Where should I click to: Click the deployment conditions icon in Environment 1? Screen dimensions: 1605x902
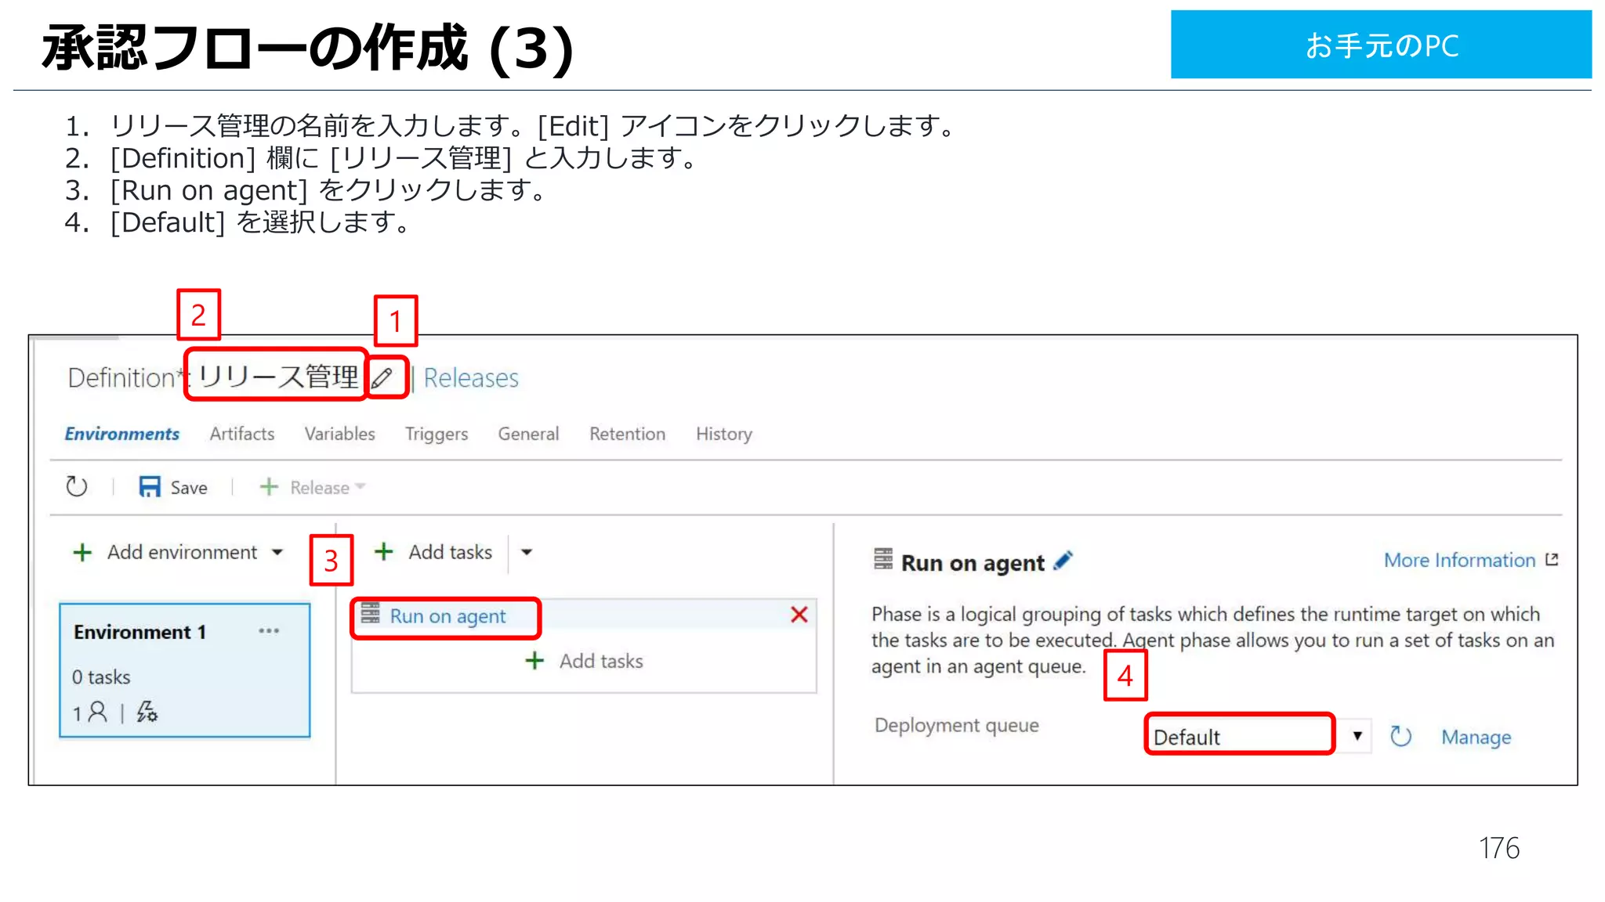click(x=147, y=712)
